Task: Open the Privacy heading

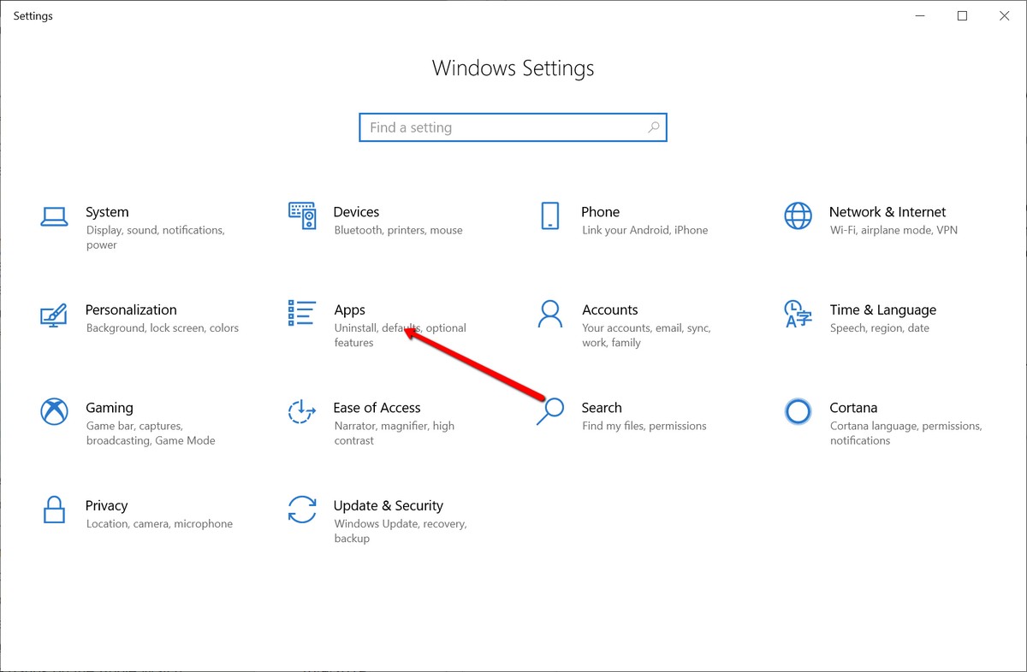Action: pos(106,506)
